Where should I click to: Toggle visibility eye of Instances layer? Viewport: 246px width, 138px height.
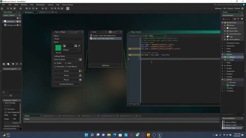coord(18,21)
